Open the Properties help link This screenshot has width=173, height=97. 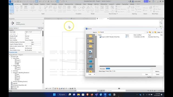coord(13,52)
